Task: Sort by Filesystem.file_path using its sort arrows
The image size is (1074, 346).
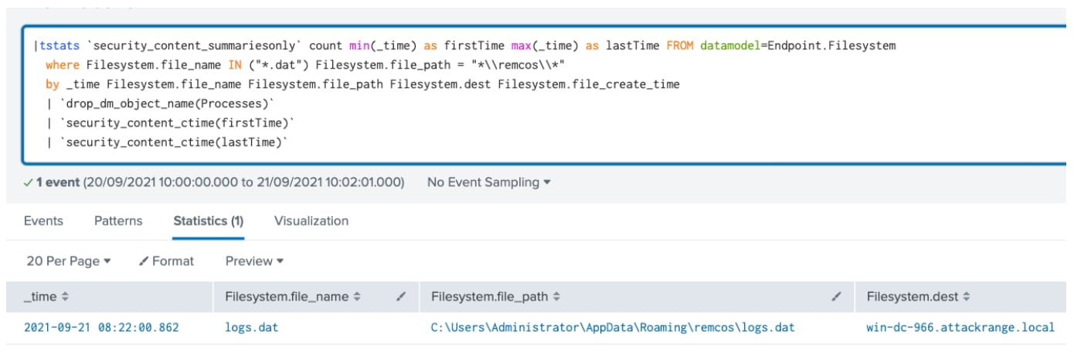Action: point(556,297)
